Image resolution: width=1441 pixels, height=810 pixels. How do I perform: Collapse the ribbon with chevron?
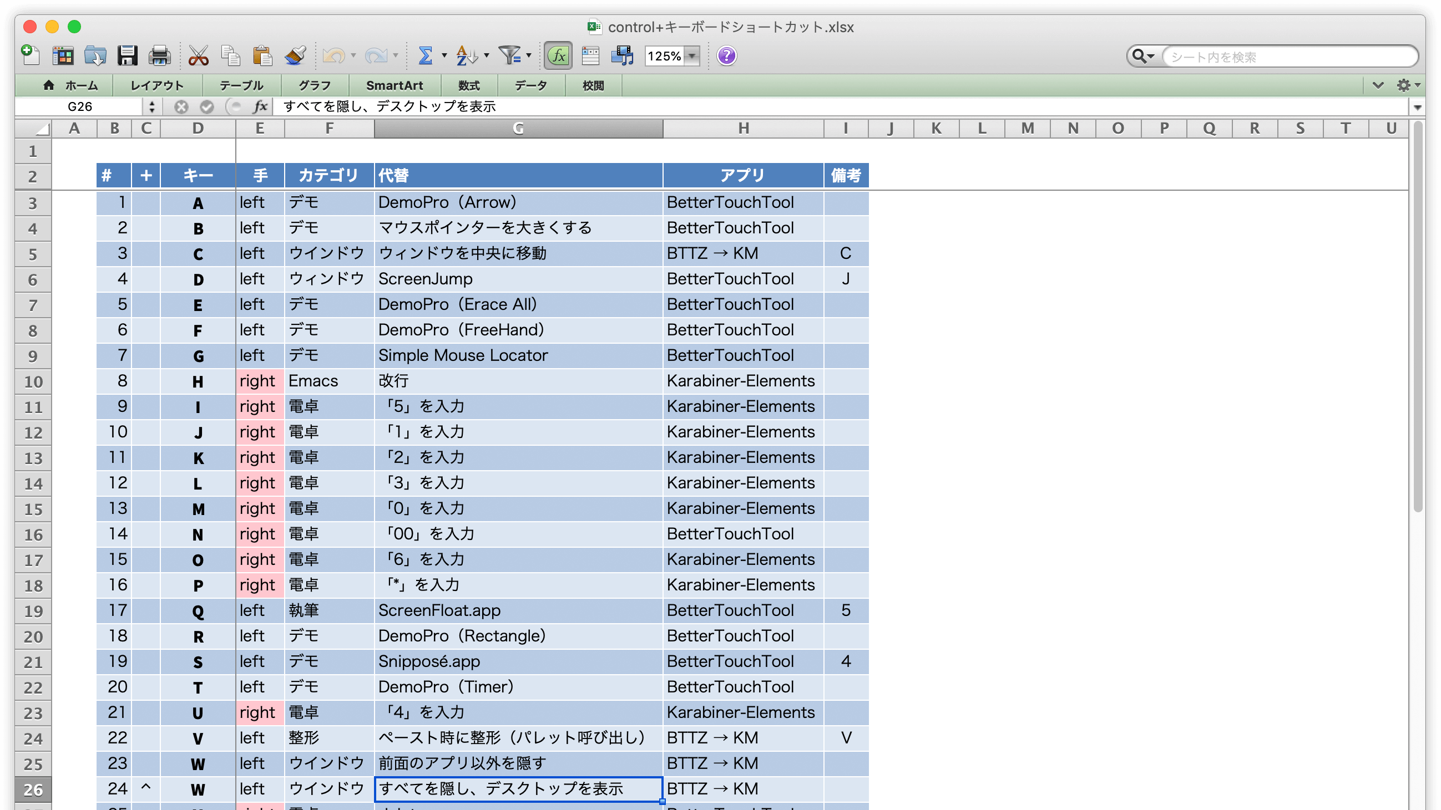tap(1378, 85)
